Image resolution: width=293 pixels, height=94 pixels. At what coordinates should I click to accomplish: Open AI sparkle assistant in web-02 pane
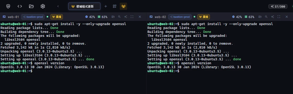click(273, 17)
